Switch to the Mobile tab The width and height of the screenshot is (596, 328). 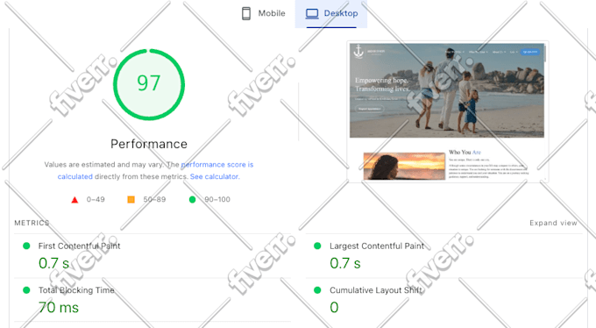coord(264,14)
